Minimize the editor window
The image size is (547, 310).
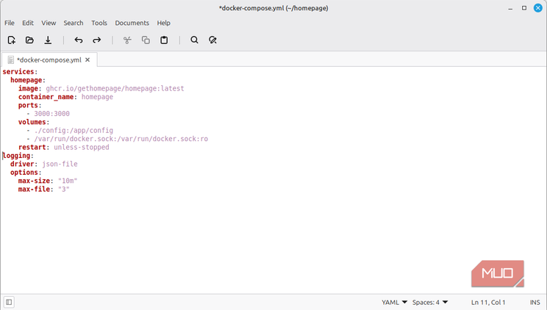(510, 8)
